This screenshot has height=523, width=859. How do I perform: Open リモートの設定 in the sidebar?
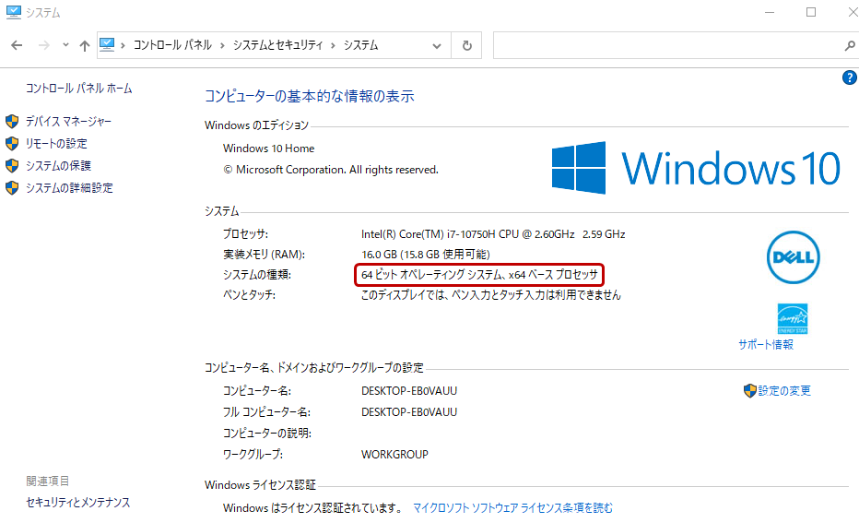[56, 144]
